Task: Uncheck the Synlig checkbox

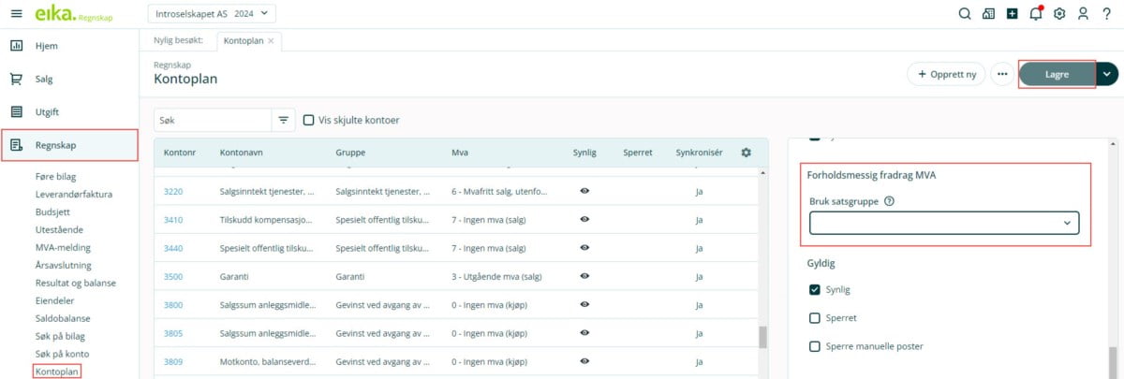Action: coord(814,290)
